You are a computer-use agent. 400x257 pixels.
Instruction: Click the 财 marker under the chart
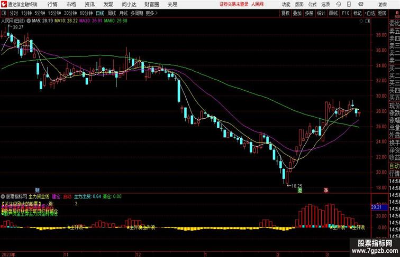[x=38, y=190]
